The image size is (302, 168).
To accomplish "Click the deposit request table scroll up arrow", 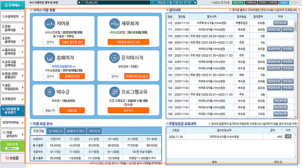I will pos(296,135).
